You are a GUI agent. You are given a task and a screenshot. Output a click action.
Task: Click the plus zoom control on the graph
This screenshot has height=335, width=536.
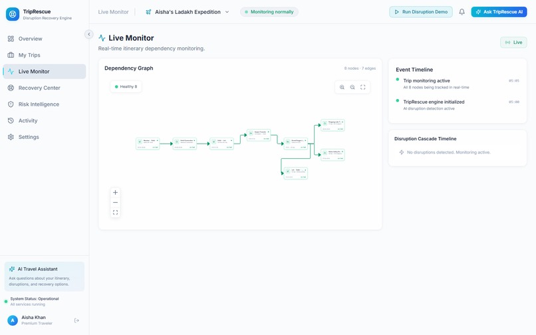(x=115, y=193)
